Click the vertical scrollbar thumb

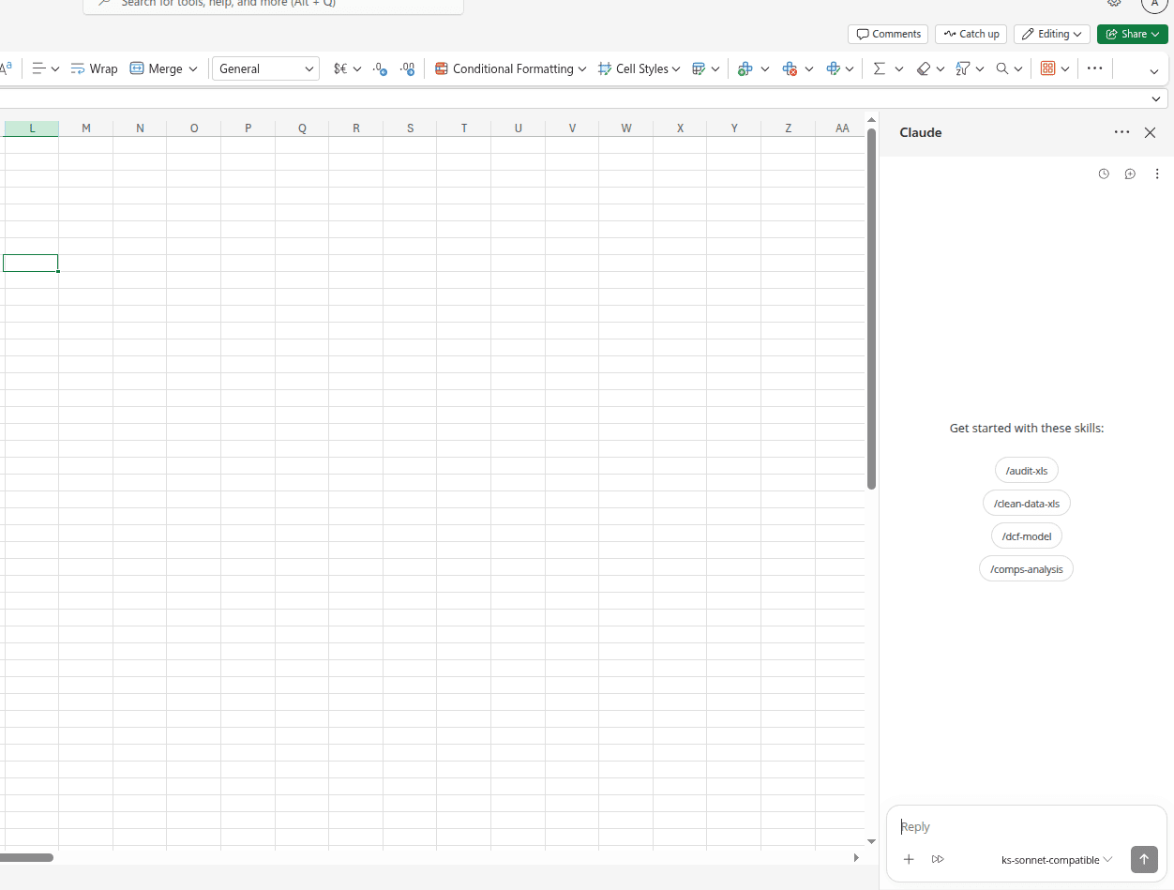click(x=871, y=309)
